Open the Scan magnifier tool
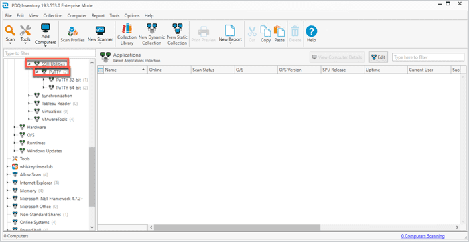Viewport: 469px width, 242px height. pos(10,31)
